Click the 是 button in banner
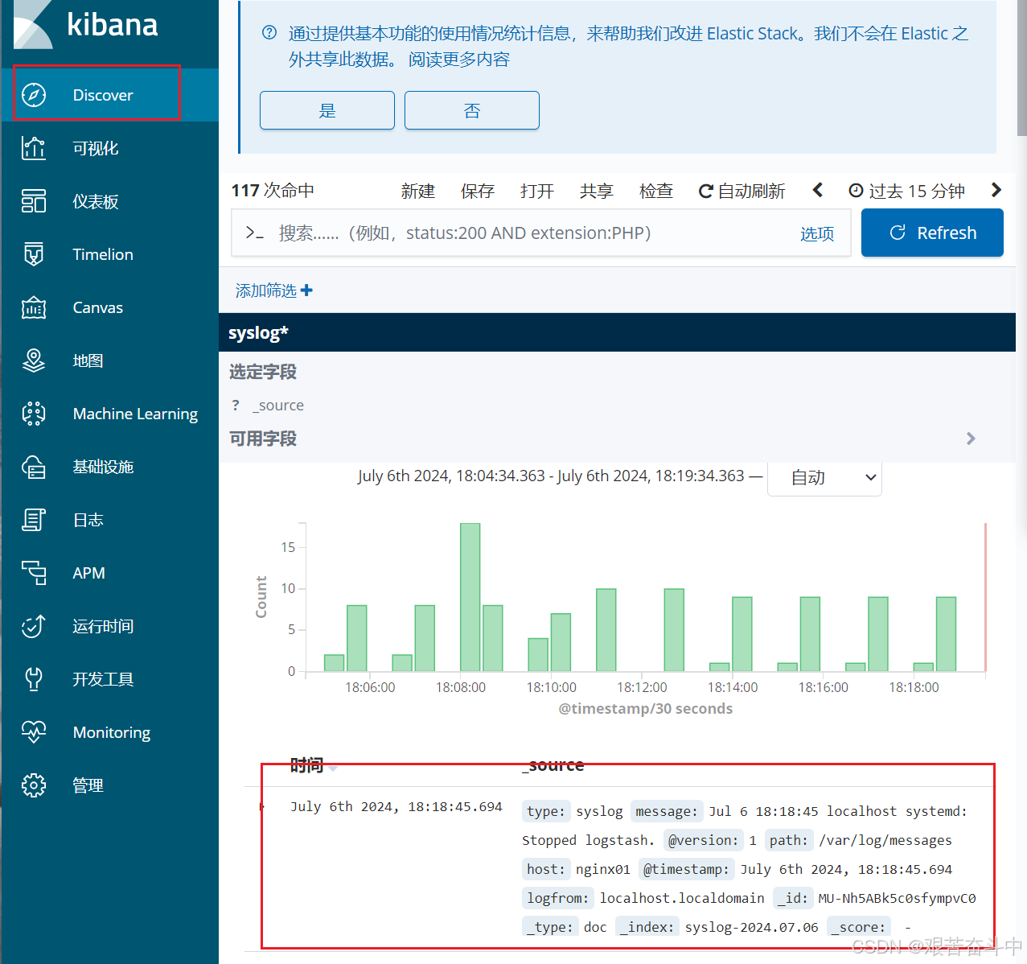Viewport: 1027px width, 964px height. pos(327,110)
